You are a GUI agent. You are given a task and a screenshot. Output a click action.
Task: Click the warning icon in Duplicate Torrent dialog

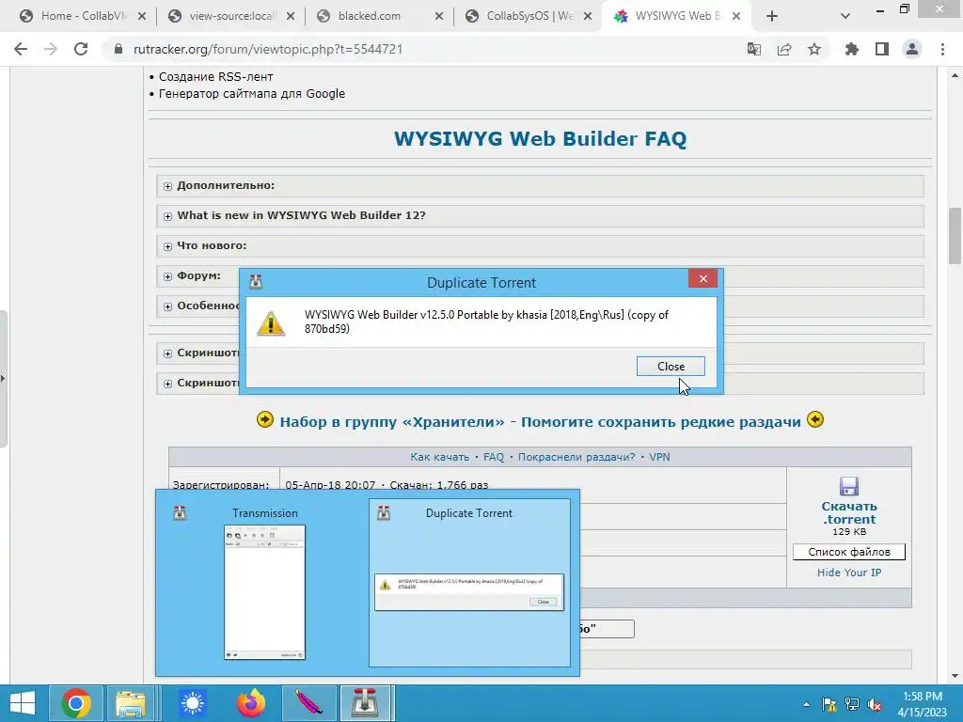pyautogui.click(x=271, y=323)
